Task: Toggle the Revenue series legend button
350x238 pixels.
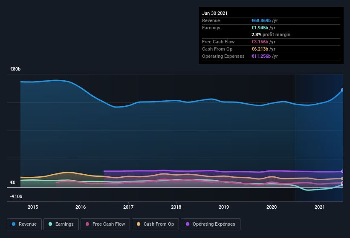Action: (x=24, y=224)
